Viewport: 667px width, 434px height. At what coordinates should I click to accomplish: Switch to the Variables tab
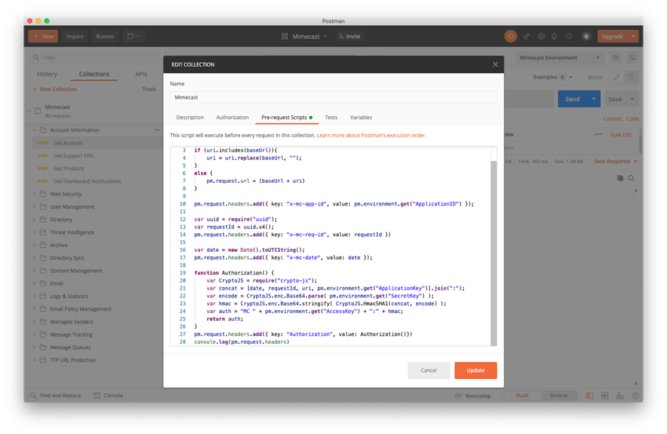(361, 118)
